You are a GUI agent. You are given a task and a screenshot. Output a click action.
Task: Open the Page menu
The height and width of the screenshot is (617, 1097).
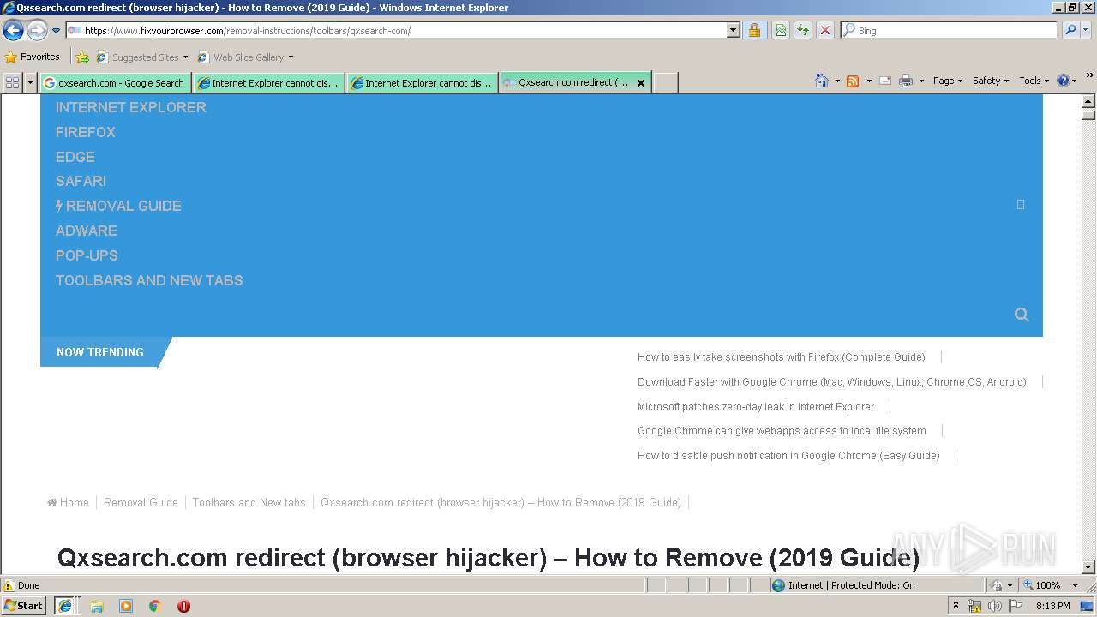[947, 81]
